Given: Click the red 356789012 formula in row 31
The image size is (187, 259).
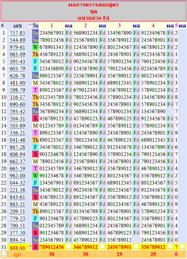Looking at the screenshot, I should click(153, 247).
